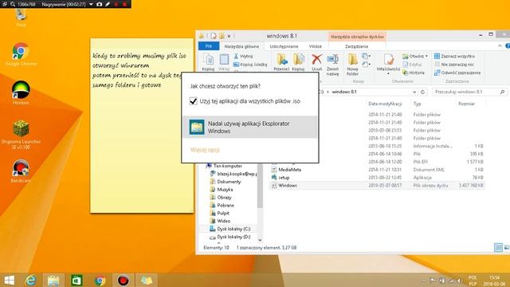Click the camera screenshot icon in recorder bar
This screenshot has height=287, width=510.
click(99, 4)
